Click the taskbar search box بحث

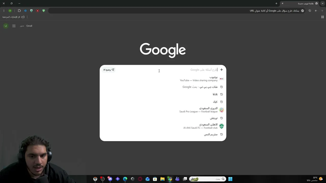coord(207,179)
